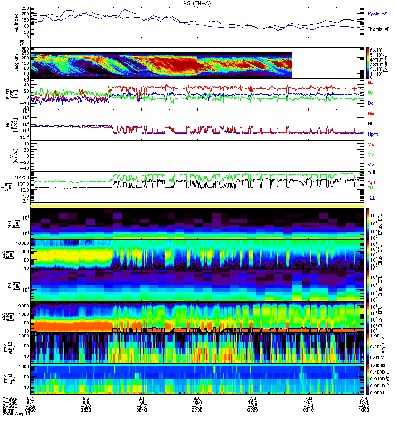Click the X-GSE value 7.4

point(364,398)
